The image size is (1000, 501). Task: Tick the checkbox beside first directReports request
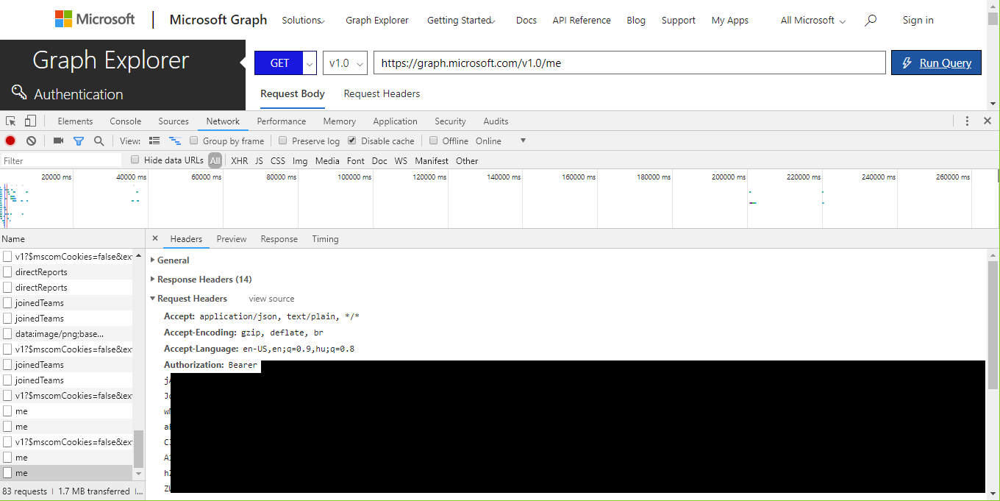coord(8,272)
